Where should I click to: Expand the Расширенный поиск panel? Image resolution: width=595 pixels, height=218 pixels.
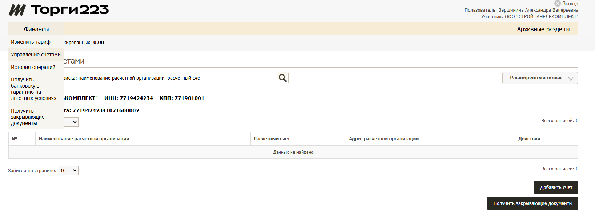[540, 78]
